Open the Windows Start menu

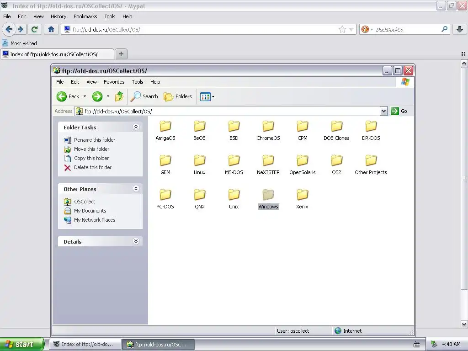click(x=22, y=344)
